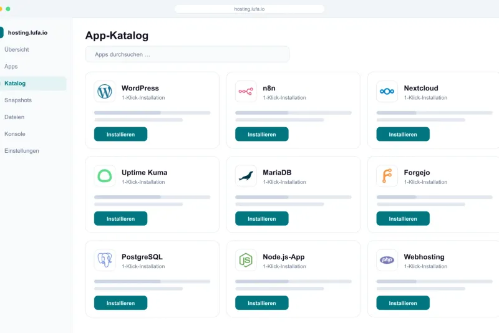499x333 pixels.
Task: Click the Nextcloud logo icon
Action: [387, 92]
